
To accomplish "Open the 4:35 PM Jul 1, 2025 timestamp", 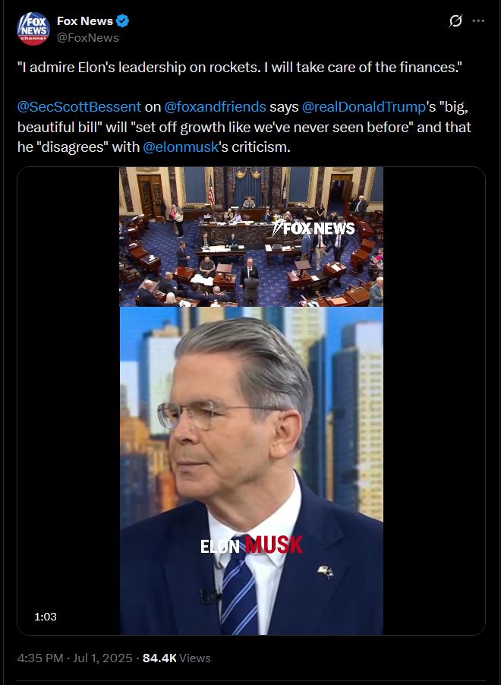I will click(74, 658).
